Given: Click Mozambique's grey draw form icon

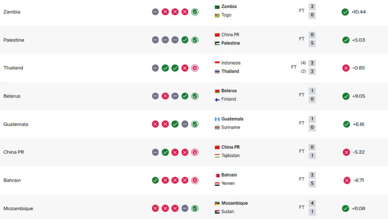Looking at the screenshot, I should tap(185, 208).
